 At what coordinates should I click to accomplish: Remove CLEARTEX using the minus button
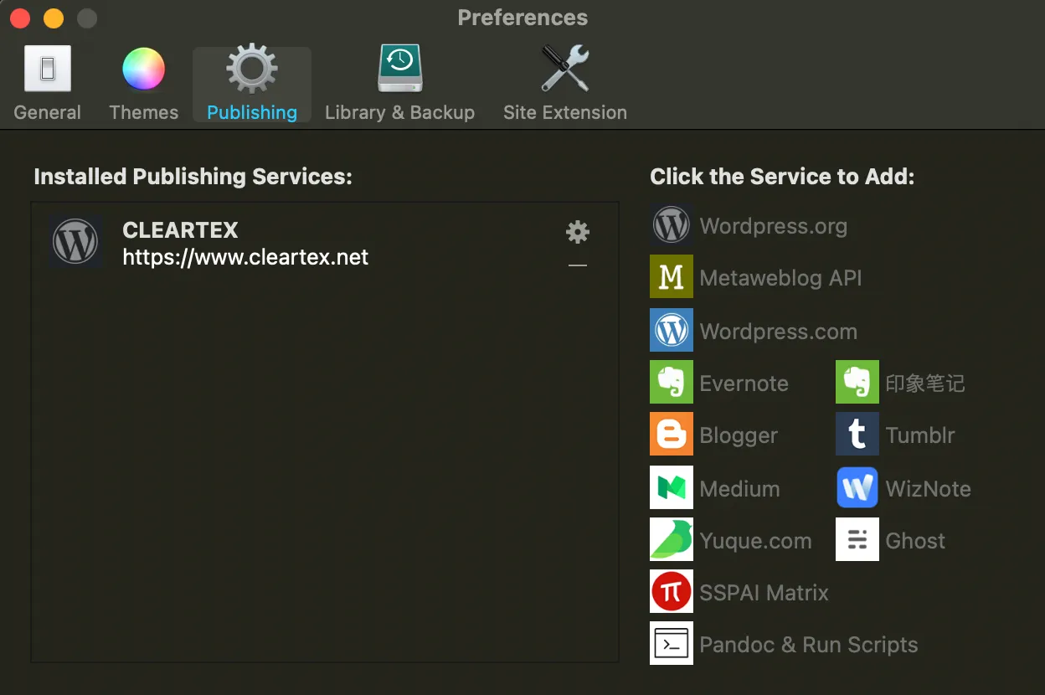[578, 265]
